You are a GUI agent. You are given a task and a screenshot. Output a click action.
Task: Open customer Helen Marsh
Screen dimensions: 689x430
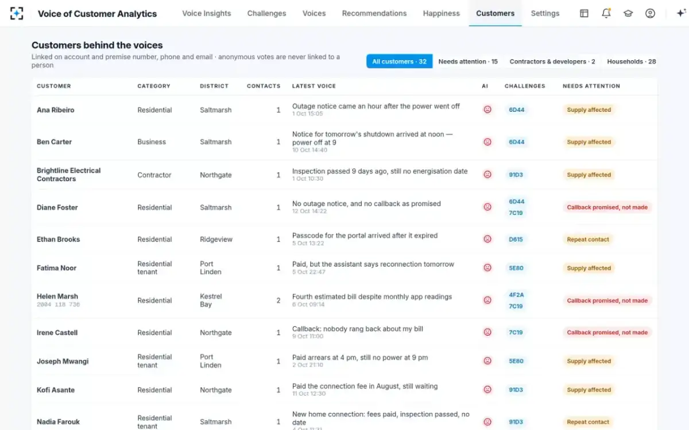[x=57, y=296]
